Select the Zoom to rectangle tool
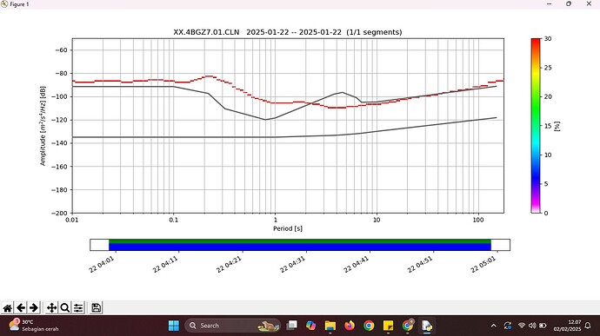Image resolution: width=600 pixels, height=336 pixels. click(x=65, y=307)
